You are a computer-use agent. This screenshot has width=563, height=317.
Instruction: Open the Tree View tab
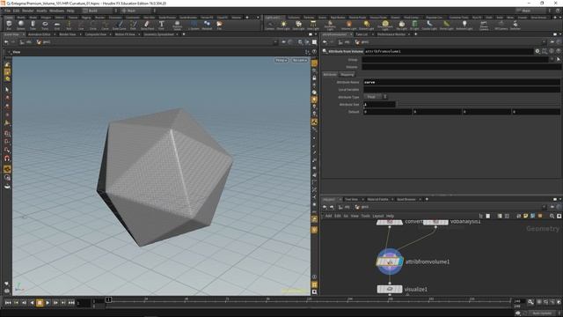[351, 199]
